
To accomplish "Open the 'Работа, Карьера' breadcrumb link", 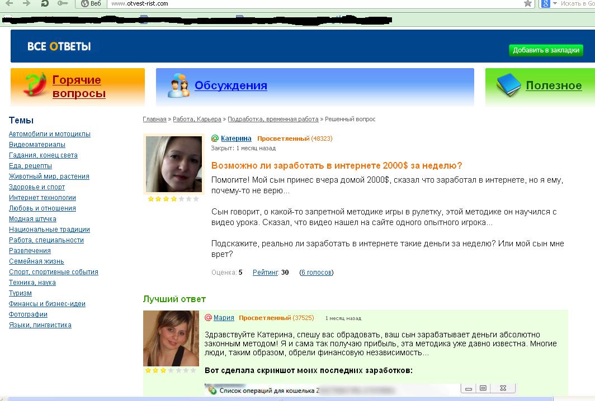I will pyautogui.click(x=197, y=119).
